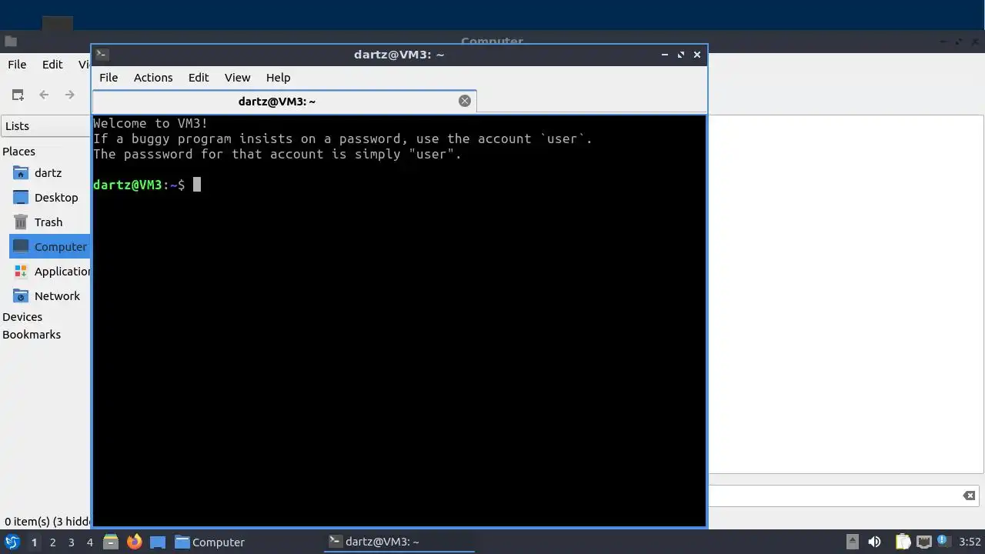The width and height of the screenshot is (985, 554).
Task: Switch to workspace 1
Action: click(34, 542)
